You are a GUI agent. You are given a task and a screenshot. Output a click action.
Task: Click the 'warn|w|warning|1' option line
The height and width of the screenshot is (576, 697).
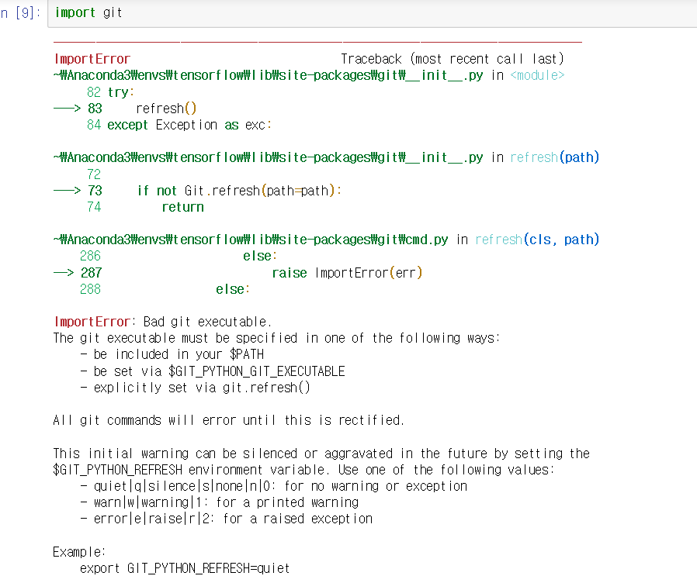pyautogui.click(x=219, y=502)
